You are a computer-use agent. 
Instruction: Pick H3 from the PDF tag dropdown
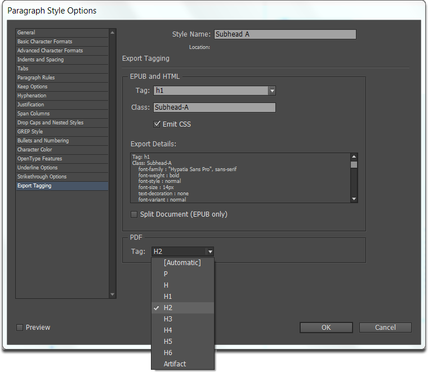(x=168, y=319)
